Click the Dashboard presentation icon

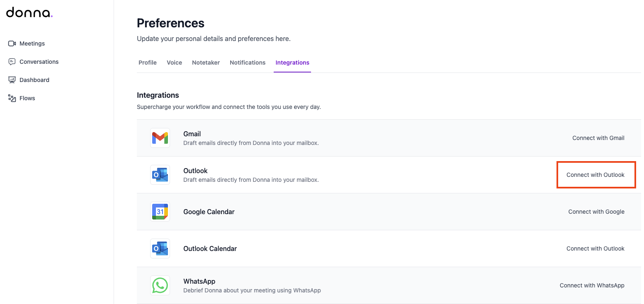[x=12, y=80]
